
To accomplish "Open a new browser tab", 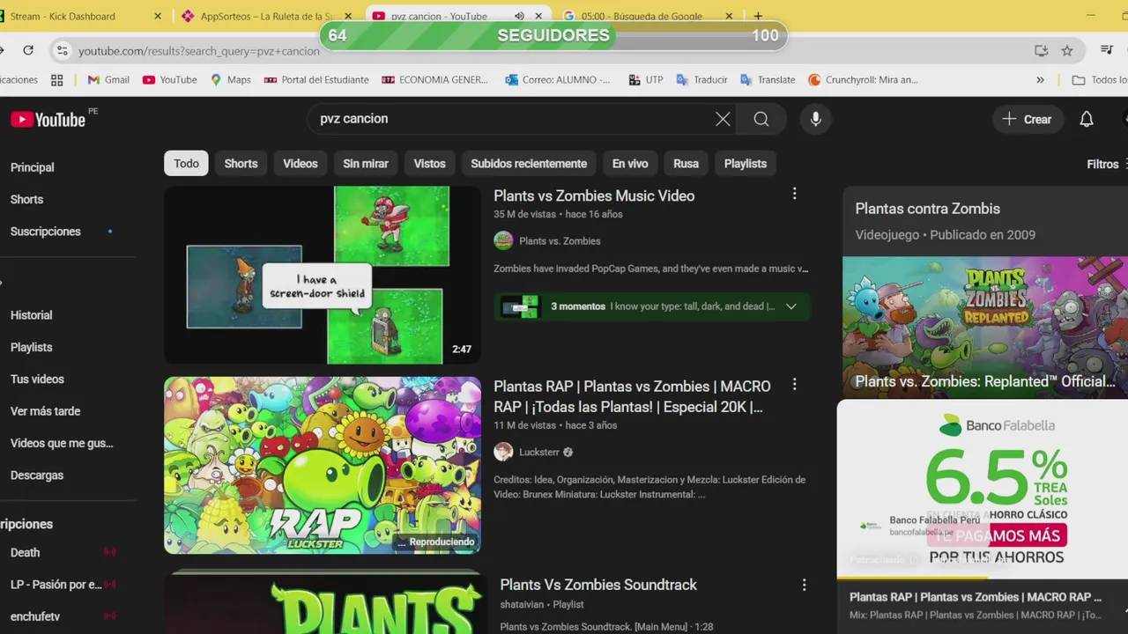I will 758,16.
